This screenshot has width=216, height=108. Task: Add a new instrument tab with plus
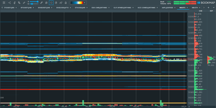(x=208, y=8)
